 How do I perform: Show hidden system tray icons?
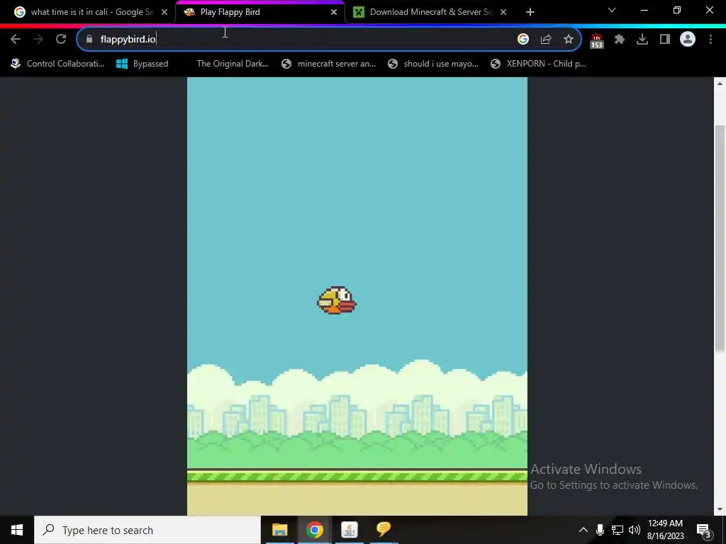(x=583, y=530)
